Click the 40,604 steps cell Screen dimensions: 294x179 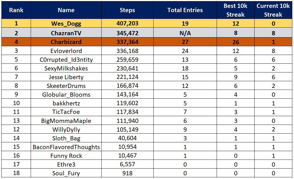point(127,138)
